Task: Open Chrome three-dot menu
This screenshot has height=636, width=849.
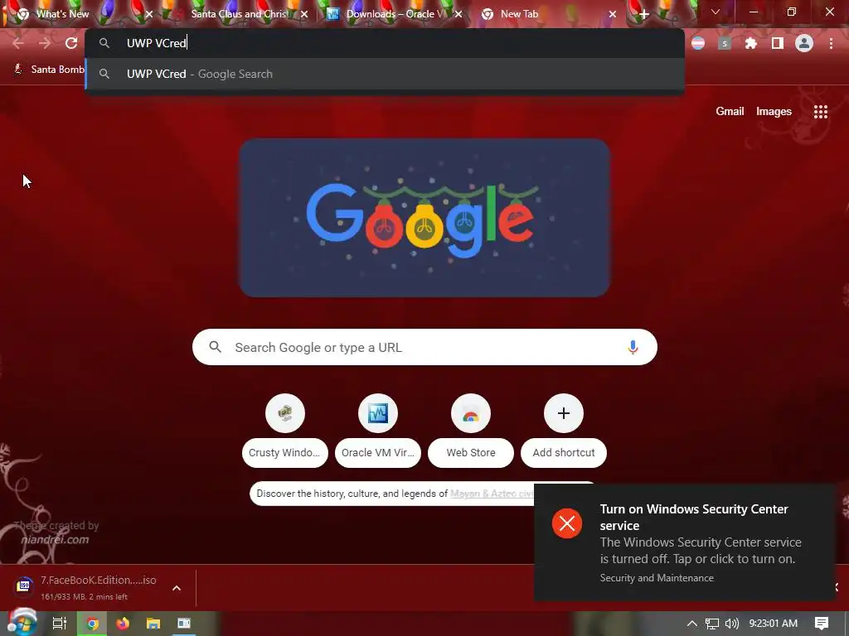Action: pyautogui.click(x=831, y=43)
